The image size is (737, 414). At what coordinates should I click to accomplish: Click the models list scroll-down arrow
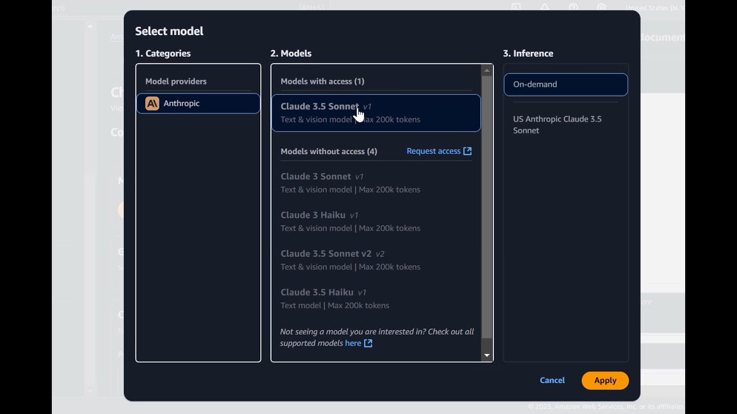487,355
